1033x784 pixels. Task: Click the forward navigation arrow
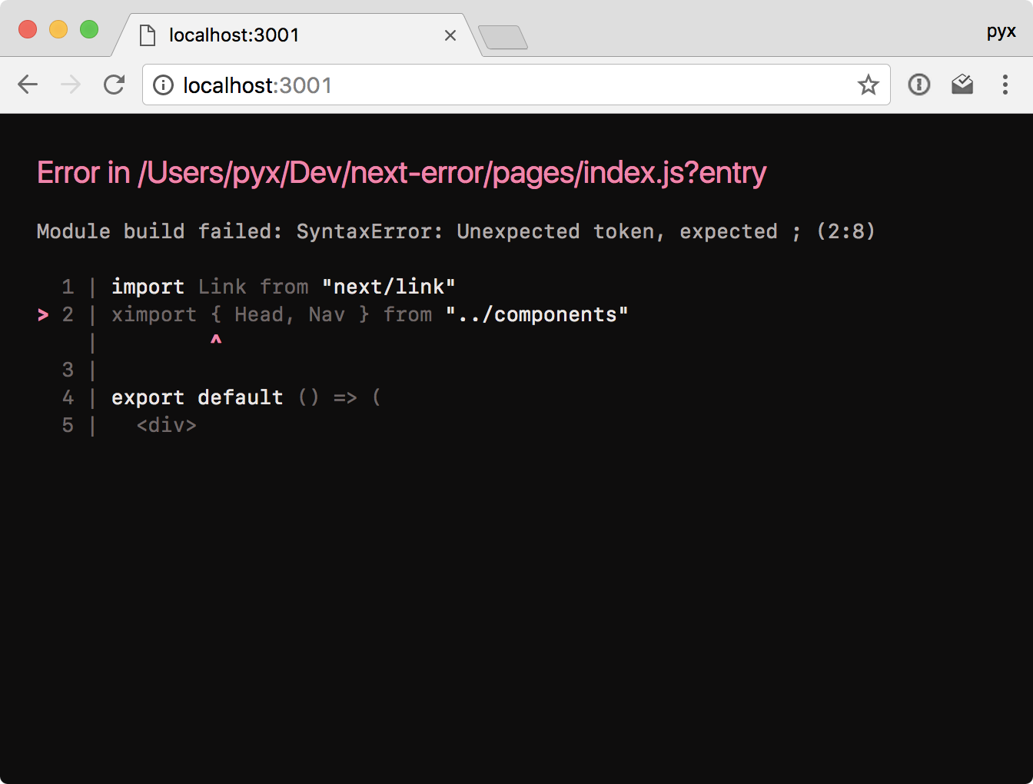click(71, 85)
